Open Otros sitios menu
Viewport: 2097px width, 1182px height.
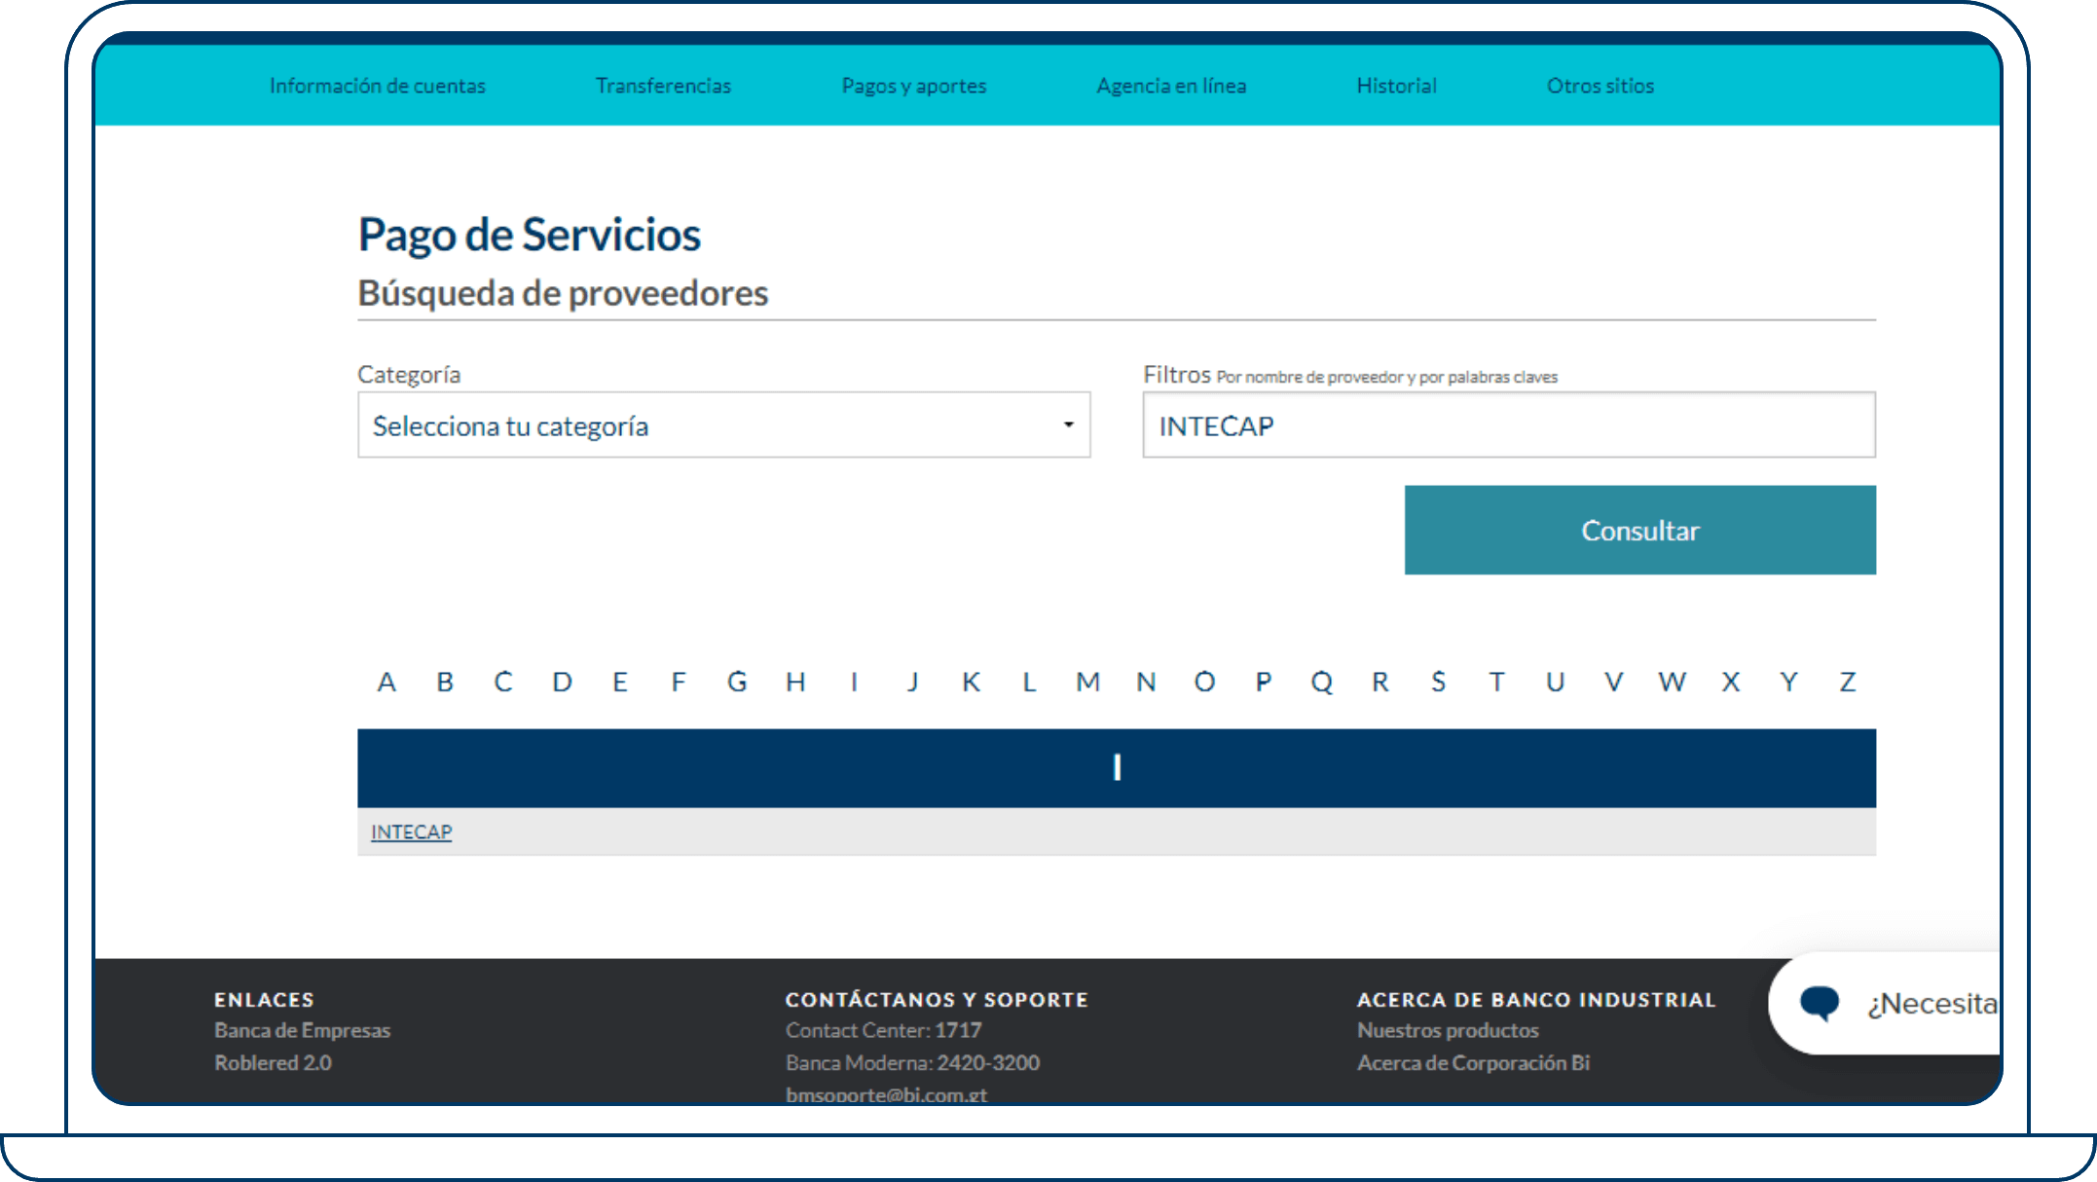pyautogui.click(x=1600, y=86)
